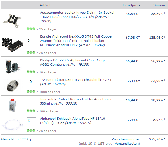The image size is (168, 147).
Task: Click the Alphacool NexXxoS radiator bundle thumbnail
Action: (12, 44)
